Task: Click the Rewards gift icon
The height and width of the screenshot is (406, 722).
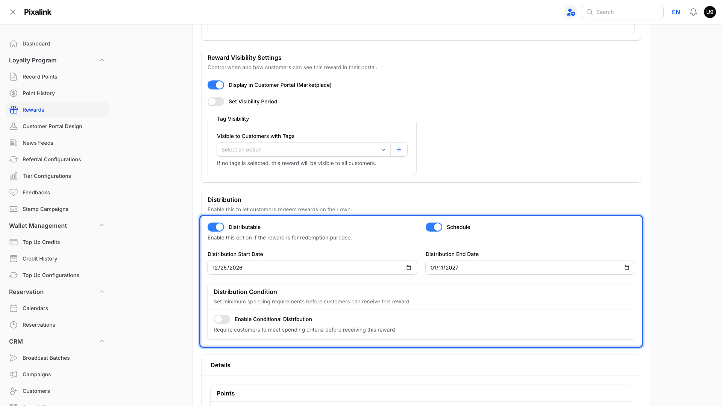Action: [14, 110]
